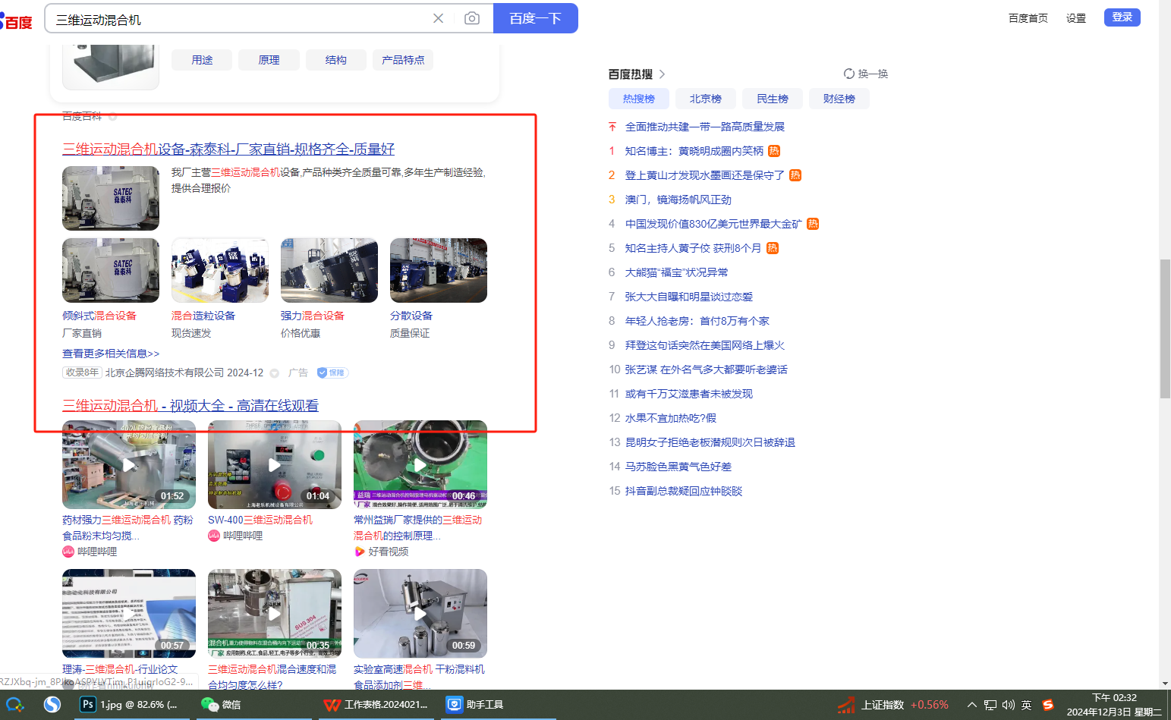Viewport: 1171px width, 720px height.
Task: Open the 用途 section tag
Action: pos(202,60)
